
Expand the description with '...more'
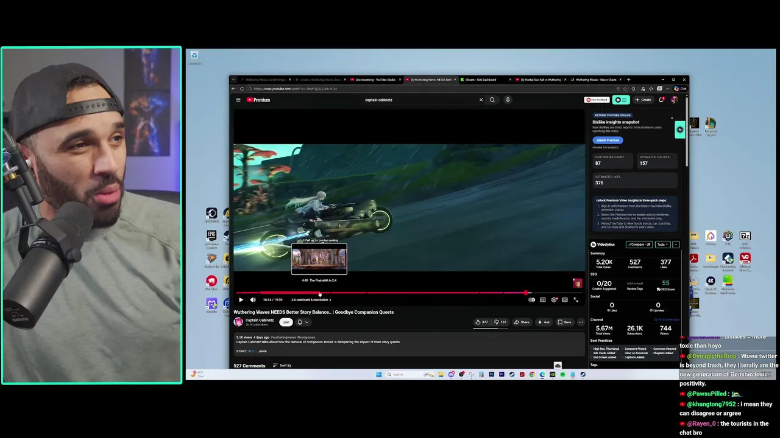click(x=261, y=351)
